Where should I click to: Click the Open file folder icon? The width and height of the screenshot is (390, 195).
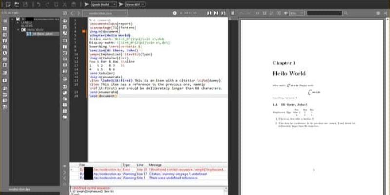coord(16,4)
